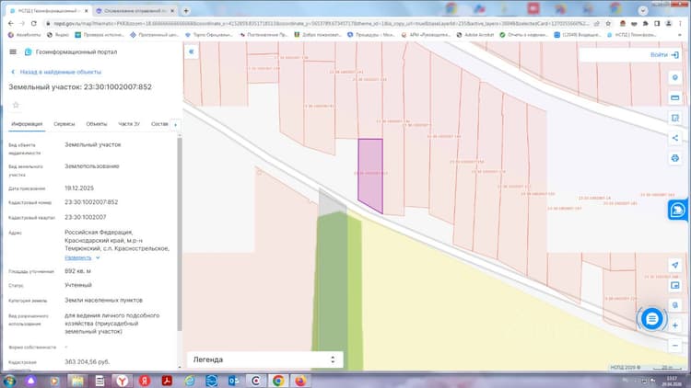This screenshot has height=388, width=691.
Task: Click the area value 692 кв. м
Action: [77, 271]
